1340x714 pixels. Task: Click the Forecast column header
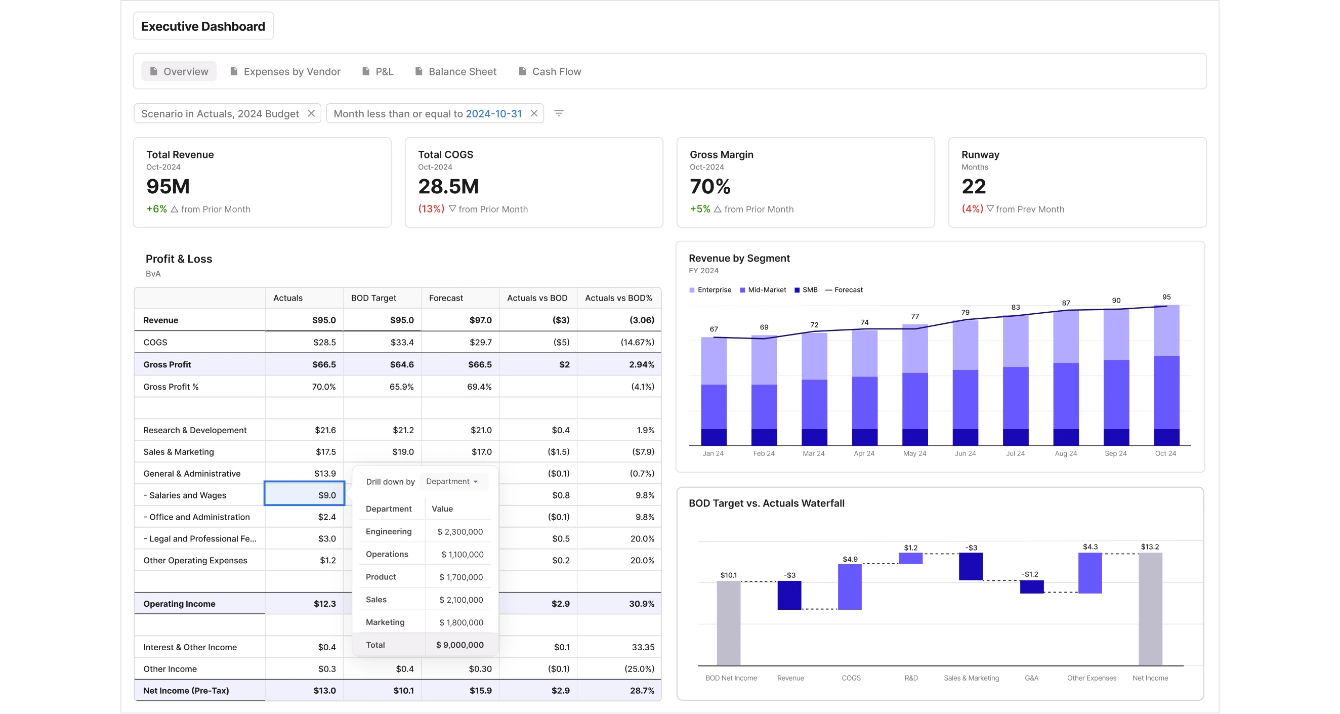460,298
